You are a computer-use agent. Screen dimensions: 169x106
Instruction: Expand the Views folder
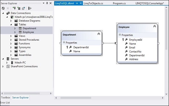11,36
